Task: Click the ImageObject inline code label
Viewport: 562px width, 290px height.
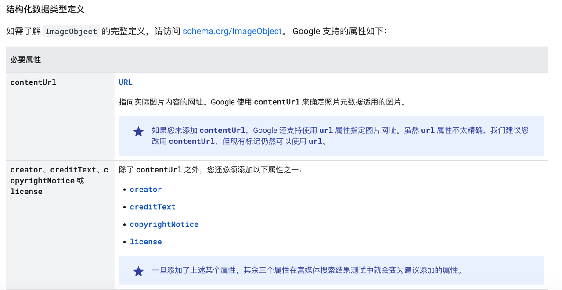Action: 71,32
